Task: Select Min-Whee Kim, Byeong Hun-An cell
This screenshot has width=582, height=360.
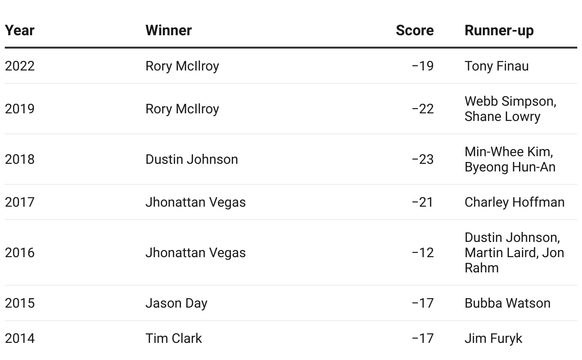Action: coord(510,159)
